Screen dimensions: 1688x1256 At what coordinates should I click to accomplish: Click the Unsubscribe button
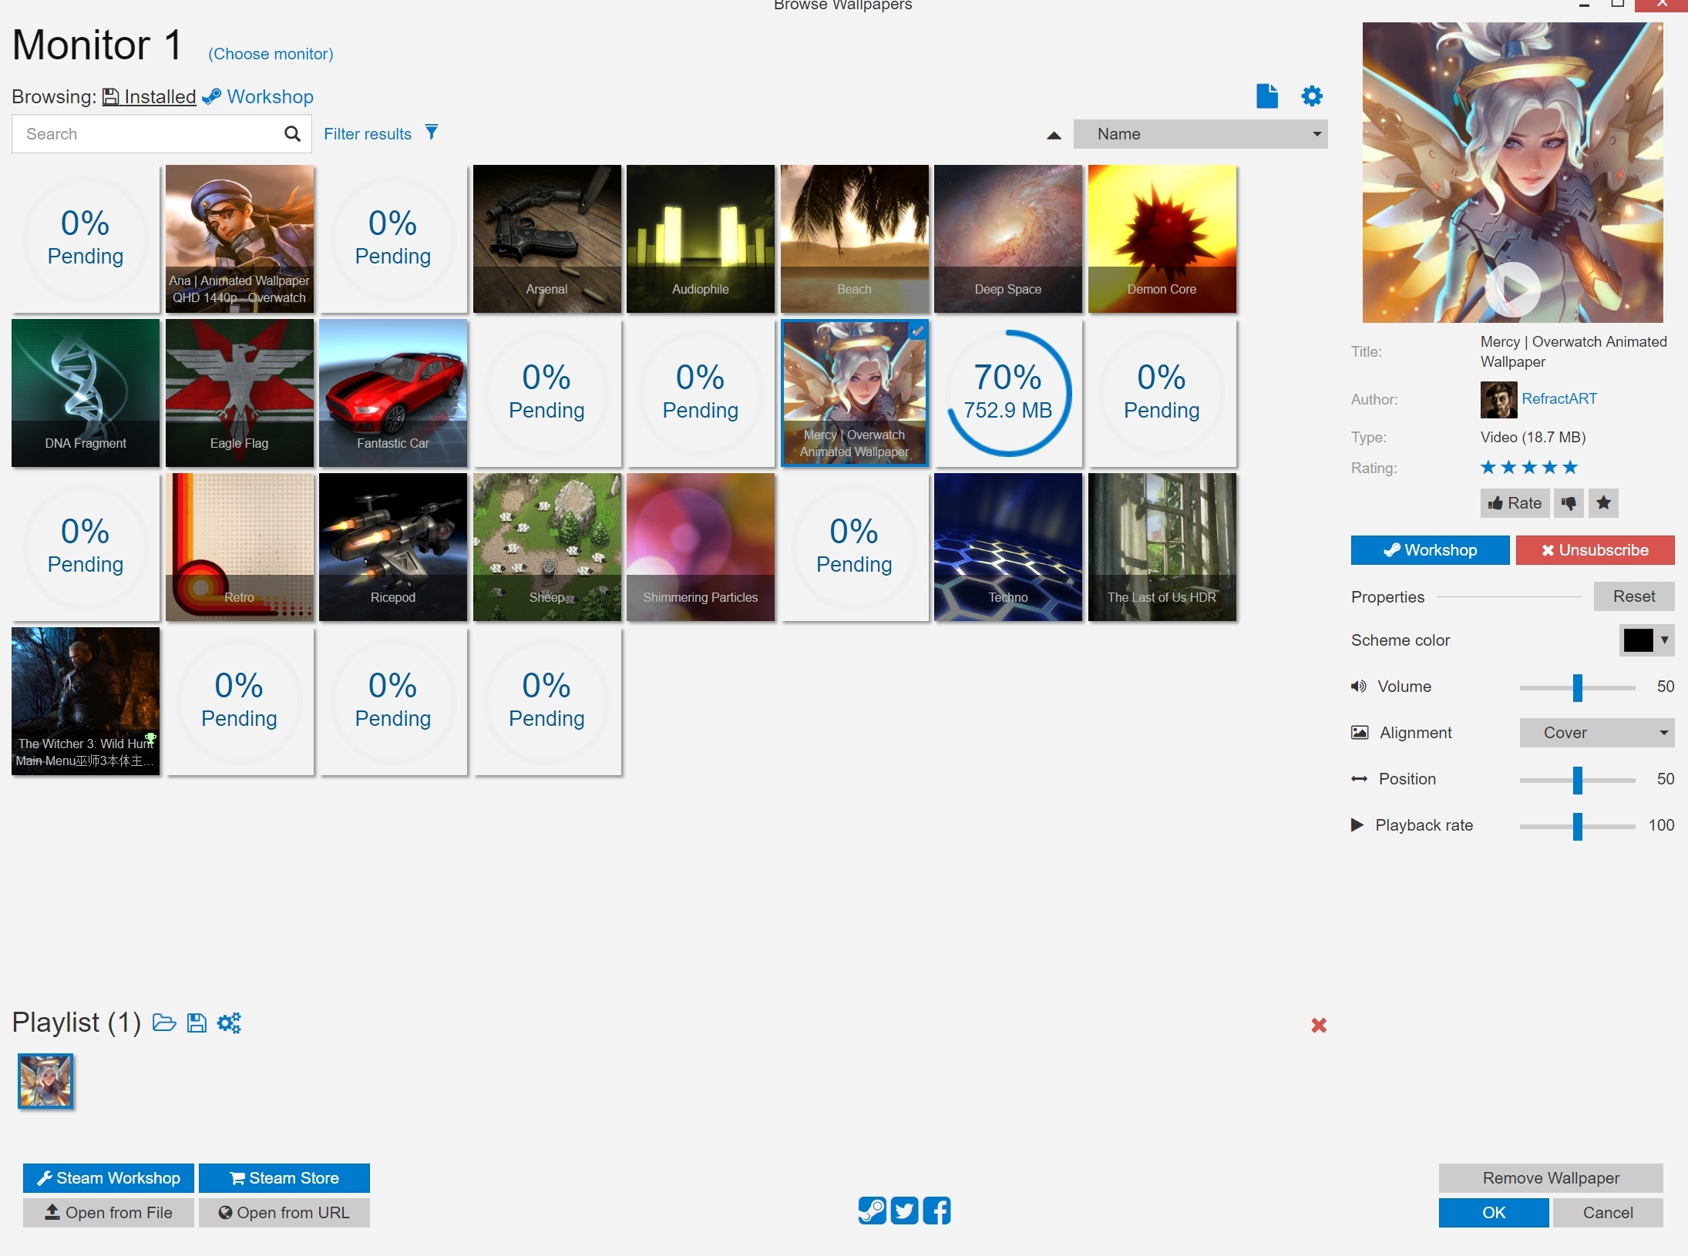coord(1595,550)
